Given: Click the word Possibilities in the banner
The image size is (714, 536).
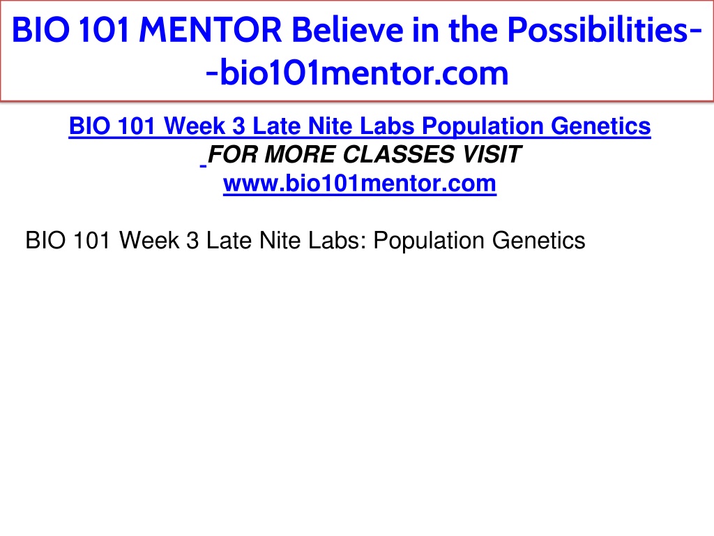Looking at the screenshot, I should click(598, 30).
